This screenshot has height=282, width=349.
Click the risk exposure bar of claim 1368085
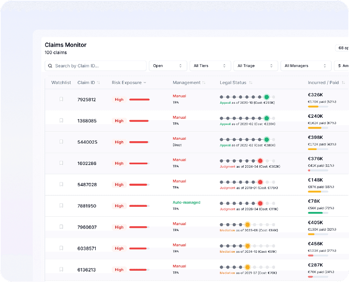139,121
